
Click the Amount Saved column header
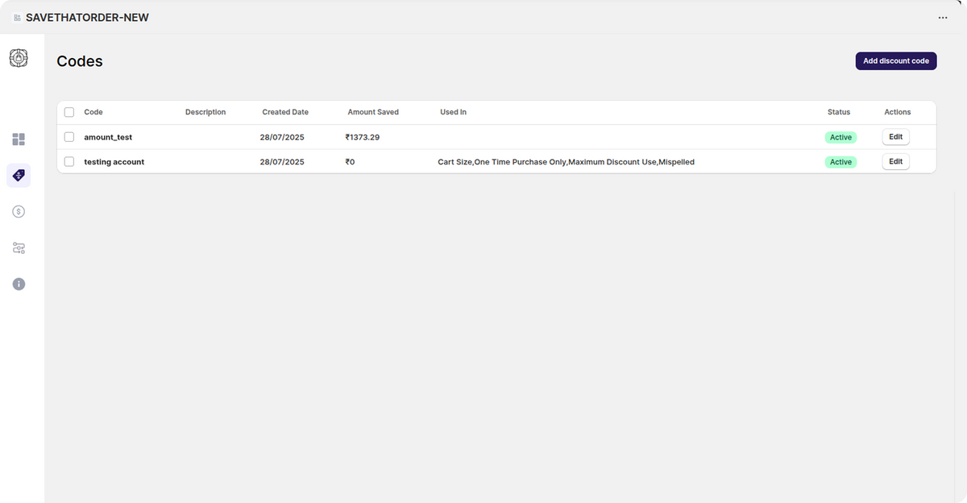[x=373, y=112]
